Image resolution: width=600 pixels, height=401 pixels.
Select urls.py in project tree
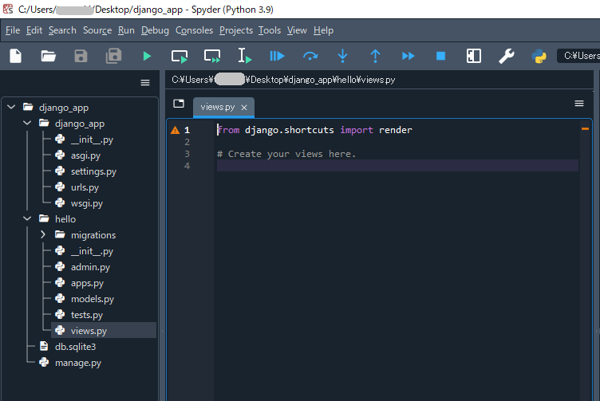coord(85,187)
